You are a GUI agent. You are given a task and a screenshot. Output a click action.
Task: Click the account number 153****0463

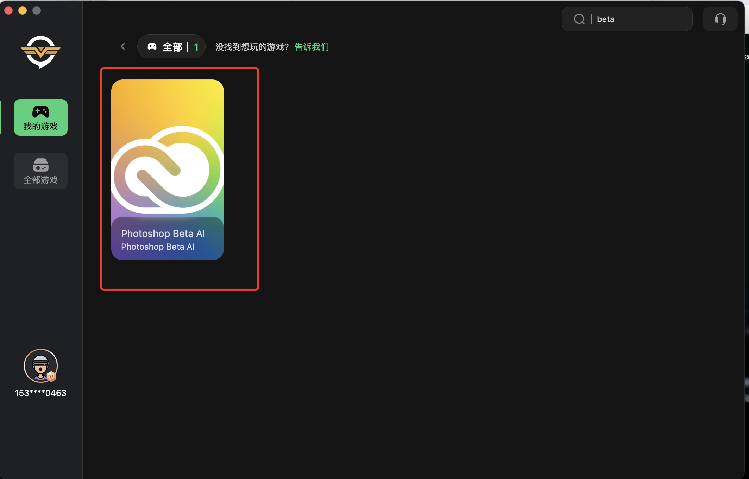click(41, 393)
